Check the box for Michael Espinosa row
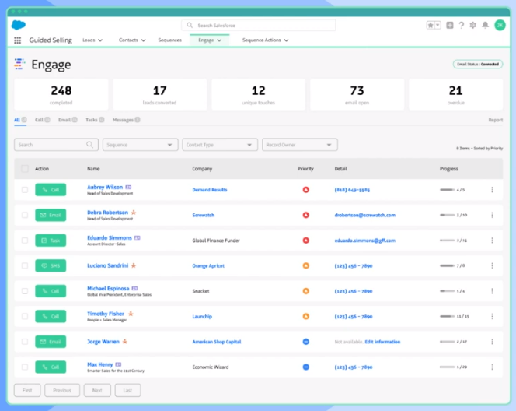This screenshot has width=516, height=411. click(x=25, y=291)
